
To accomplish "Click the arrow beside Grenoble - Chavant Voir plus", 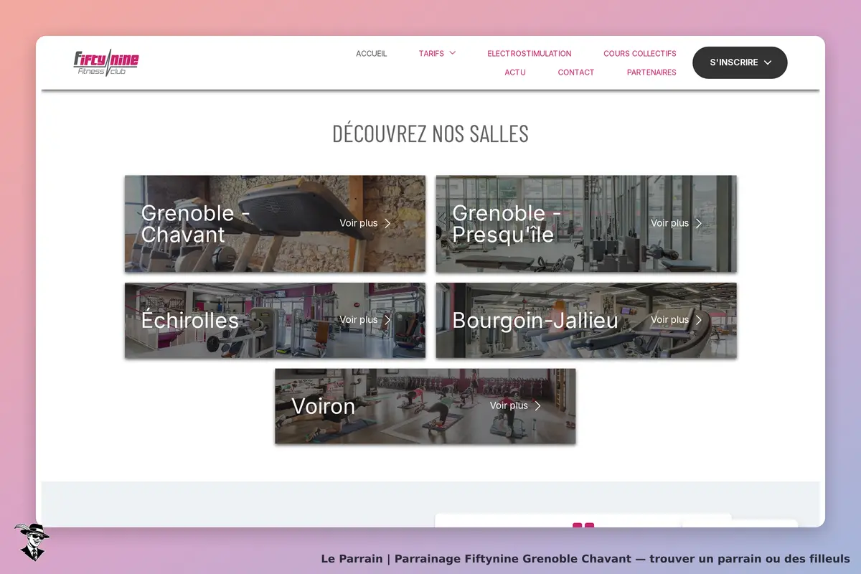I will click(x=387, y=223).
